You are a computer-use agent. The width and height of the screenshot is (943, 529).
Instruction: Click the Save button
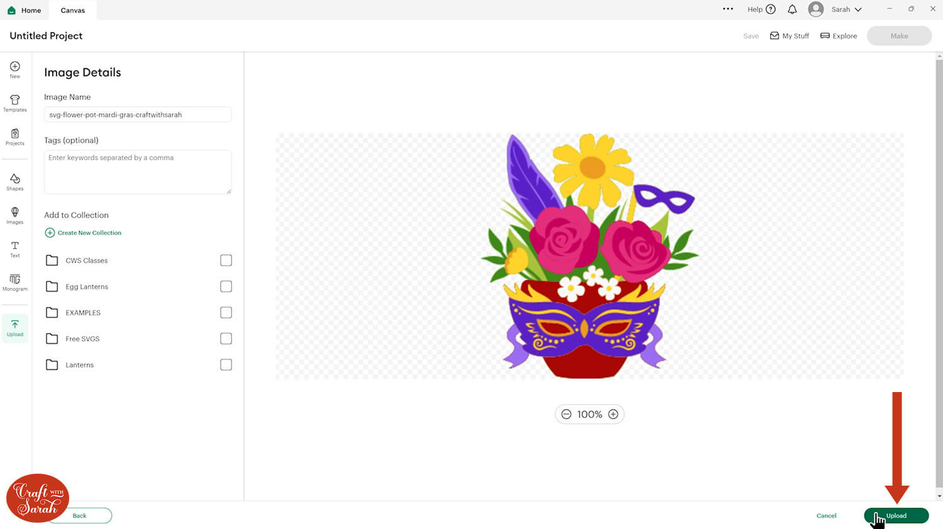click(751, 36)
